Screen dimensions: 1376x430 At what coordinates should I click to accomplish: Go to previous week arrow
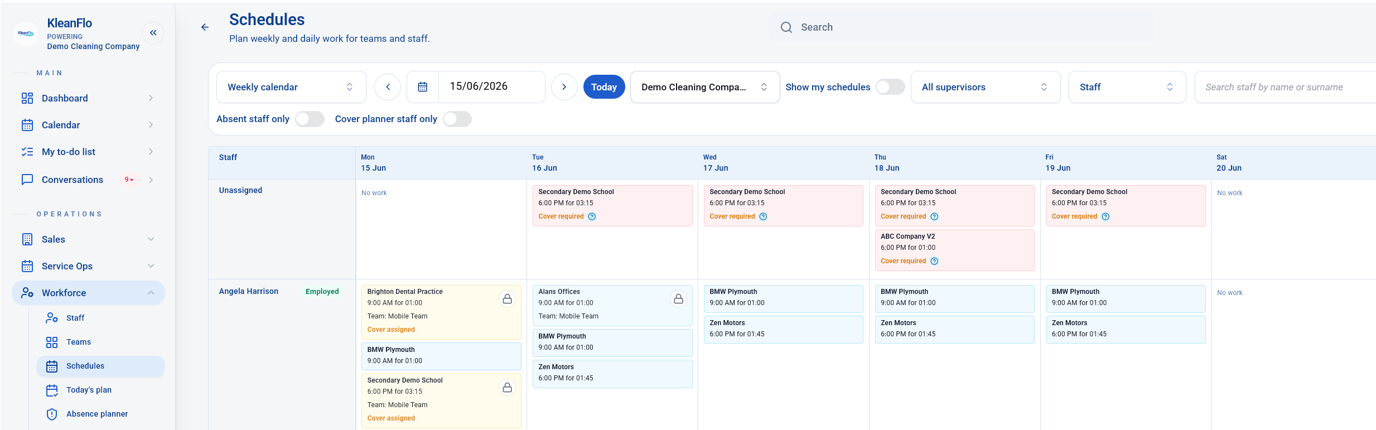(388, 87)
